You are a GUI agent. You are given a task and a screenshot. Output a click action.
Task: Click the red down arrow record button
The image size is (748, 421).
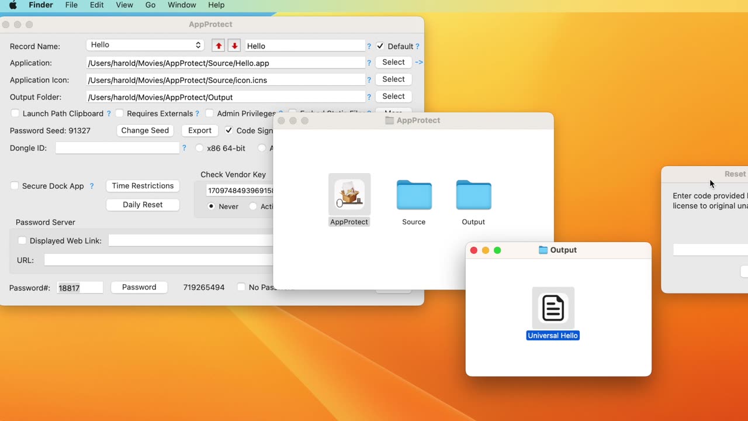(x=234, y=46)
